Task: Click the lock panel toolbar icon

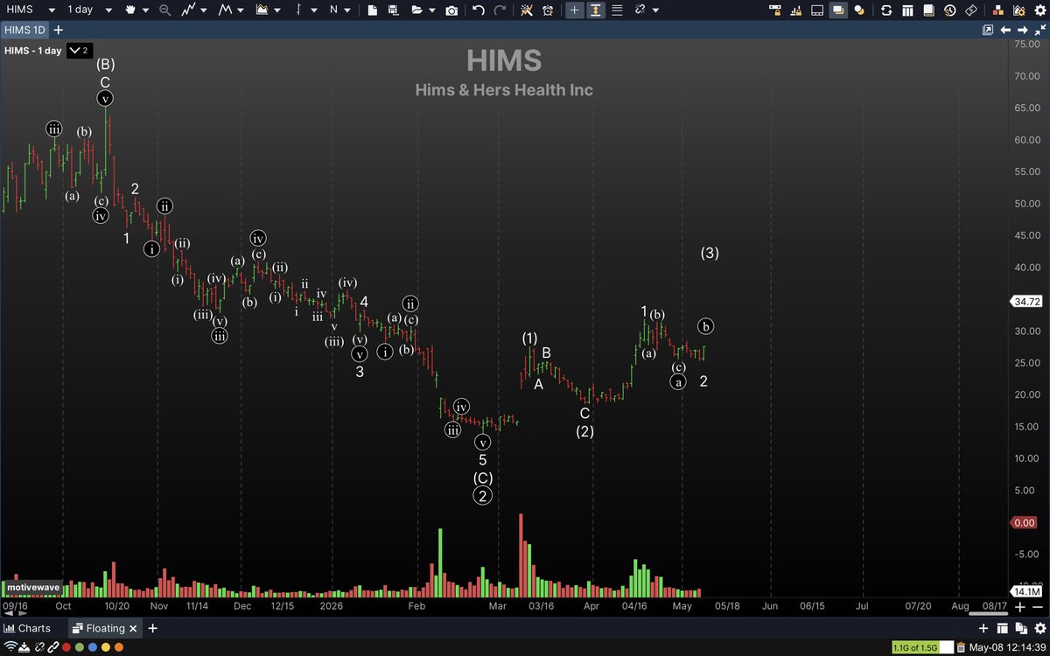Action: point(775,10)
